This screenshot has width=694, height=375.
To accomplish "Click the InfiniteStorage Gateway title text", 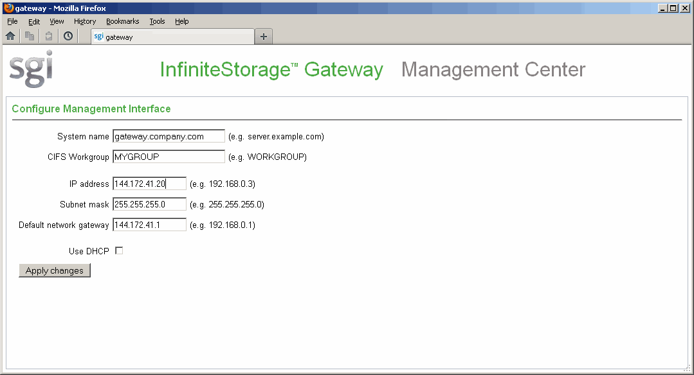I will (x=271, y=69).
